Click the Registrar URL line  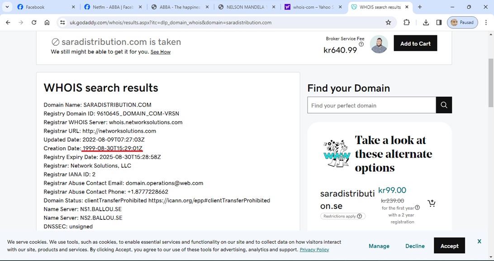100,131
